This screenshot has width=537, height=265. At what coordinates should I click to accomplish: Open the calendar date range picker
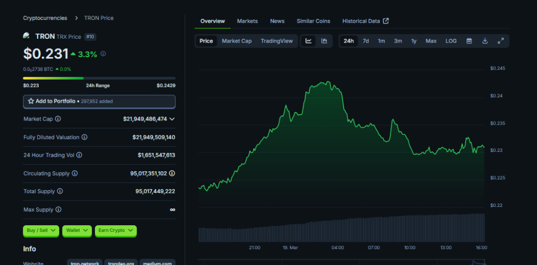469,41
